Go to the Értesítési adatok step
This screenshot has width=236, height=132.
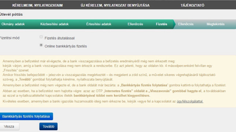pos(99,24)
